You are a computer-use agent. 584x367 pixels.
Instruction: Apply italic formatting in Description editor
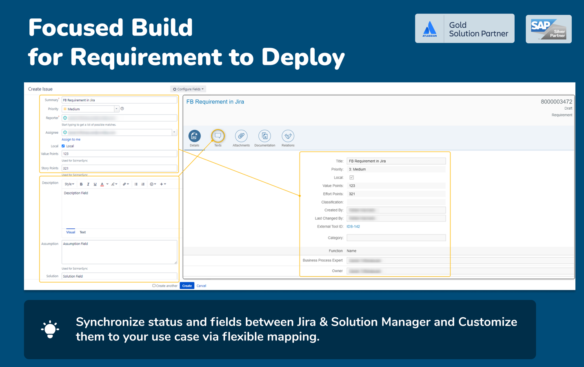(88, 184)
